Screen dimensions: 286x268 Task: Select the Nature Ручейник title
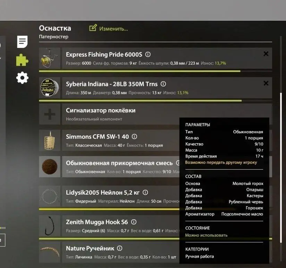tap(90, 249)
